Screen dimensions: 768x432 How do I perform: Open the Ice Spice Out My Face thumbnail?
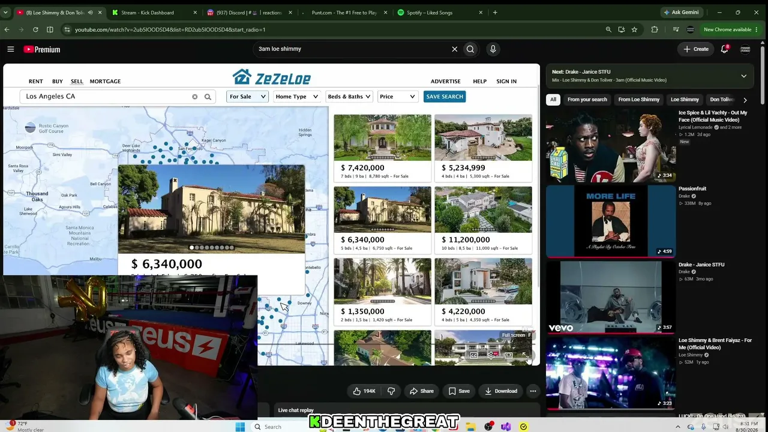[611, 145]
